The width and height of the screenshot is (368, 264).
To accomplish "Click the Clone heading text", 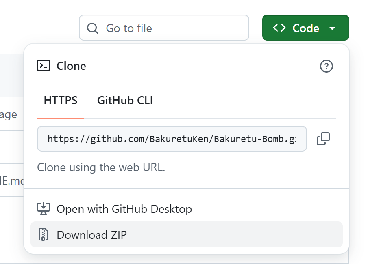I will (x=71, y=66).
